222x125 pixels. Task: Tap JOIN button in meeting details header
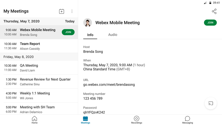click(210, 22)
